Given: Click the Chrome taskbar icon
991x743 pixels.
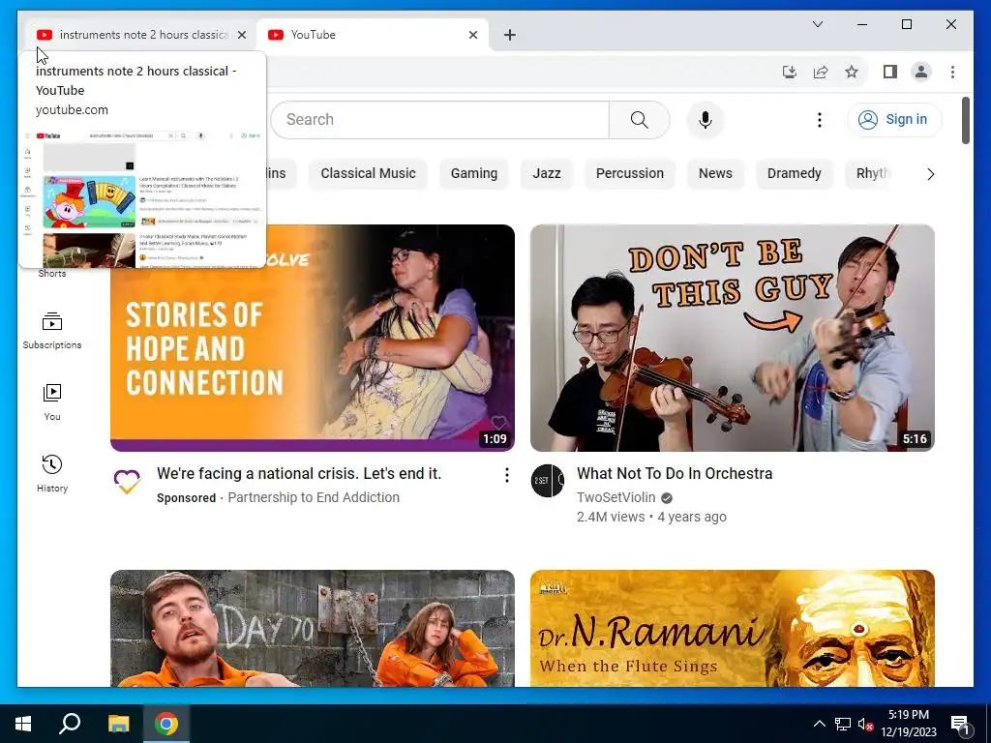Looking at the screenshot, I should [x=166, y=724].
